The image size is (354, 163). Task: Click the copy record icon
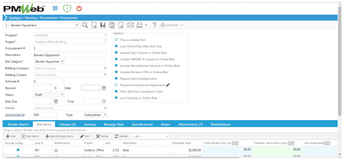coord(112,25)
